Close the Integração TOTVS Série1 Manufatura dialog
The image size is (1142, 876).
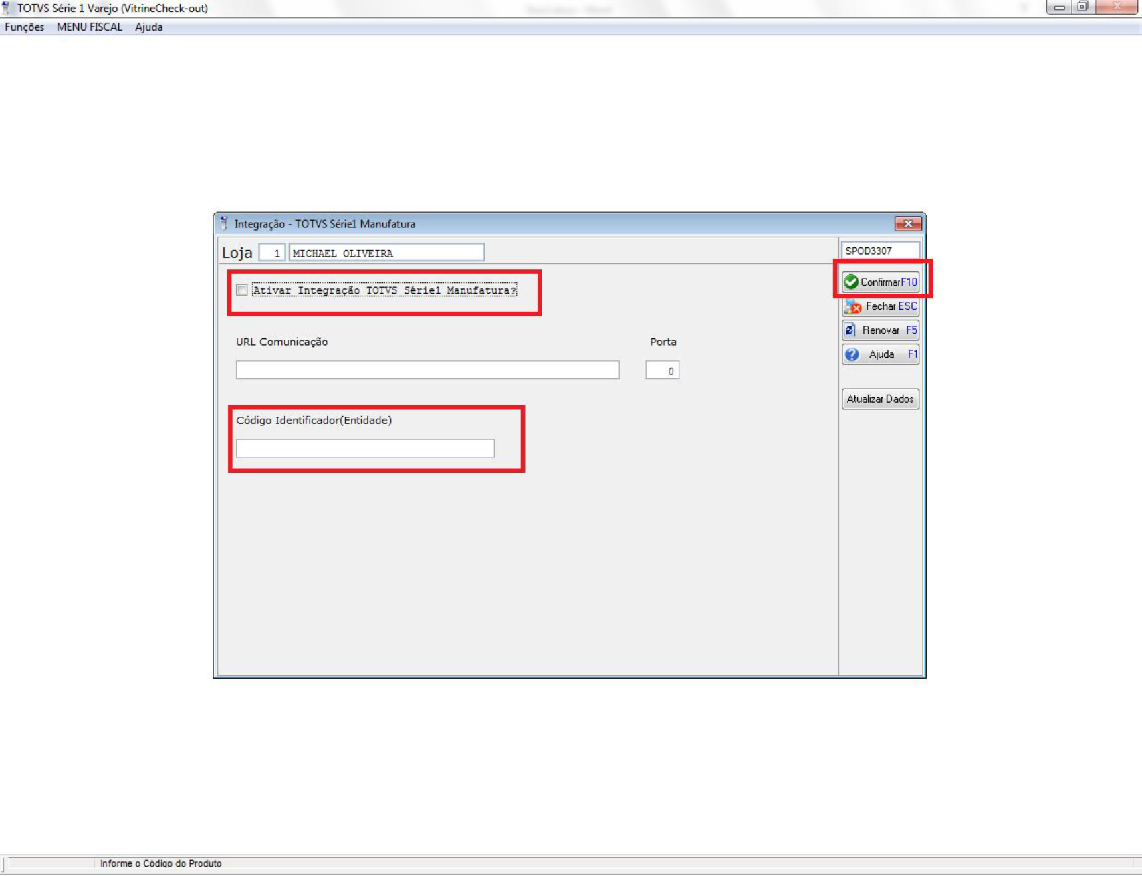(908, 224)
